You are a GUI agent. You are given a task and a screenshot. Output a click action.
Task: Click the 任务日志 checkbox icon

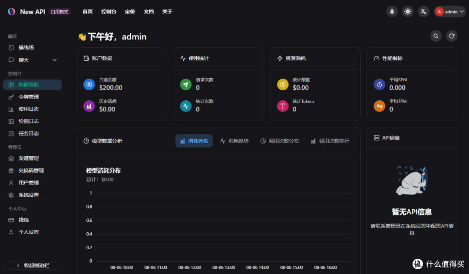point(11,134)
